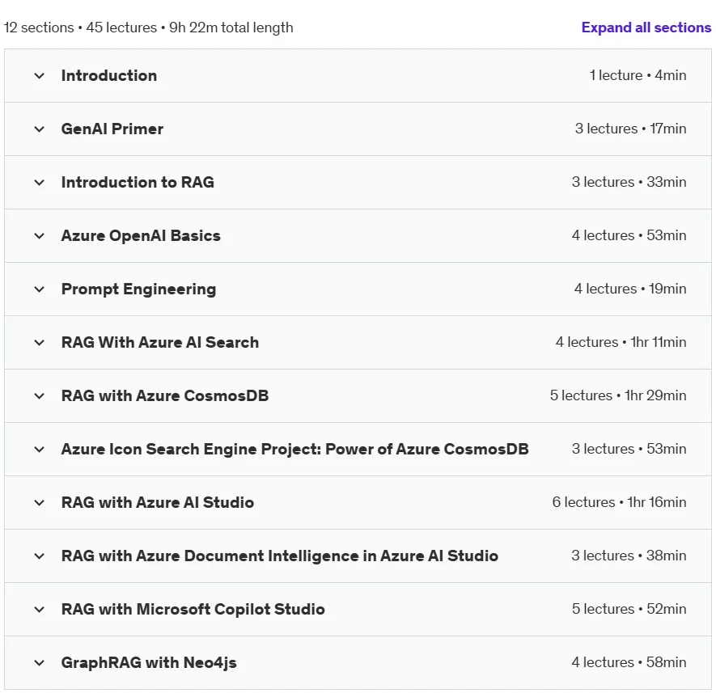This screenshot has width=716, height=693.
Task: Click the 4 lectures • 58min label
Action: click(629, 662)
